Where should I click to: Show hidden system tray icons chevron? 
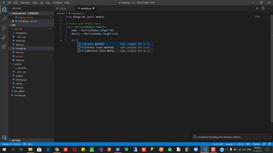[x=227, y=150]
